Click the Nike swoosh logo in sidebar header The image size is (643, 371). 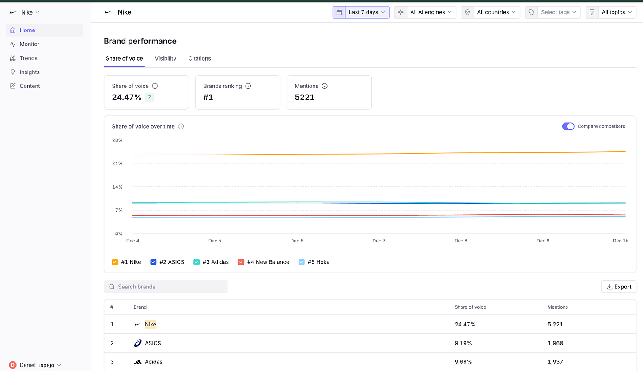point(13,12)
